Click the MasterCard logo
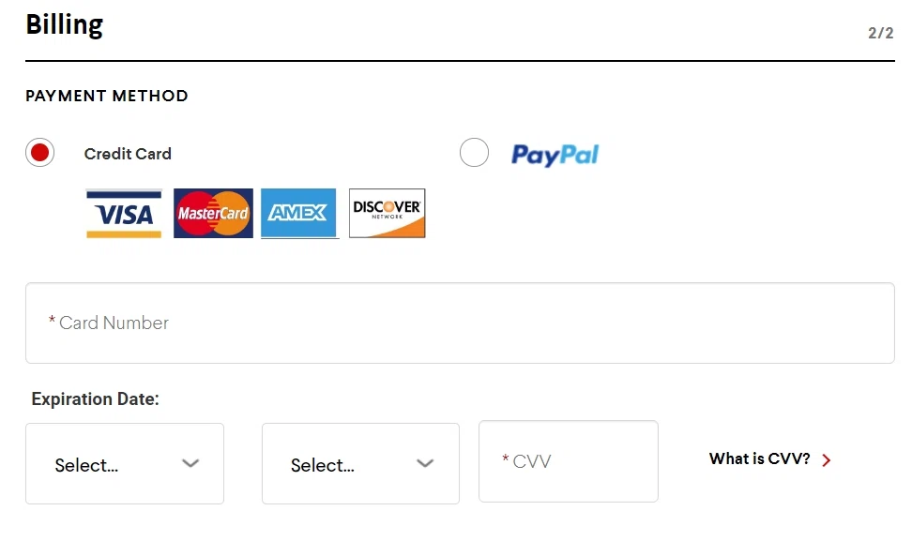This screenshot has height=556, width=912. [x=213, y=214]
